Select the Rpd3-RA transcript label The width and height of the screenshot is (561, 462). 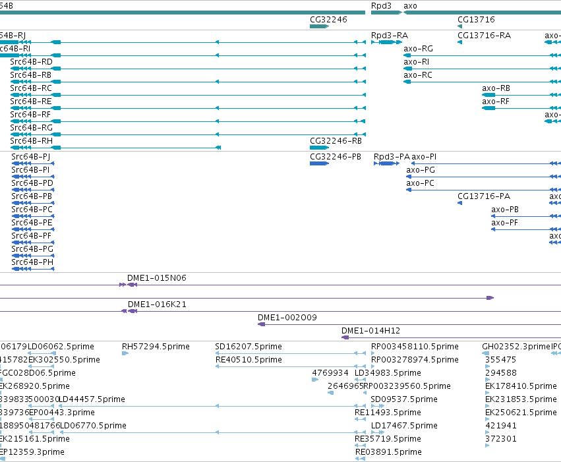390,36
